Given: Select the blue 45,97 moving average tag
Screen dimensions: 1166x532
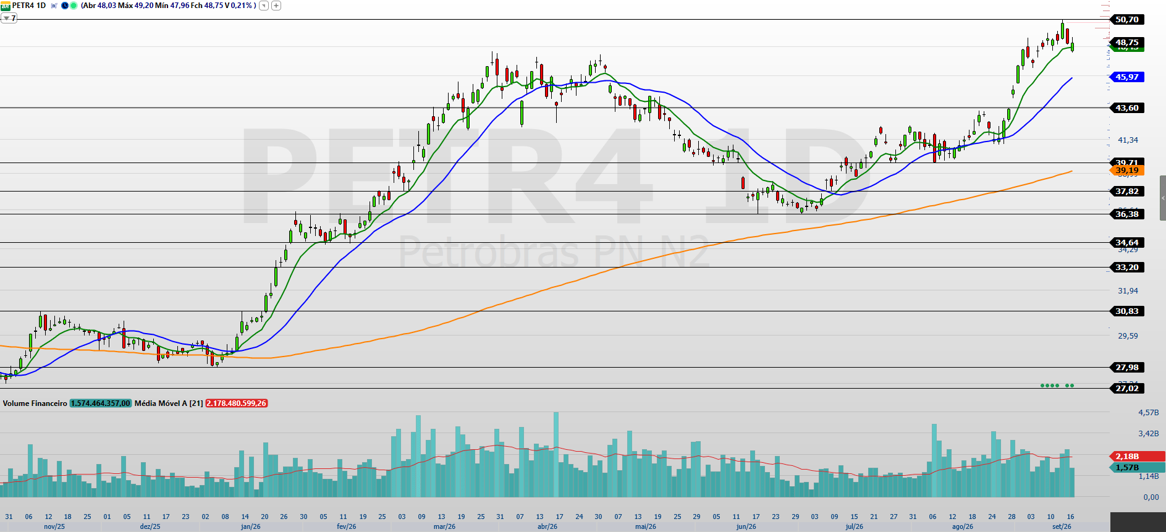Looking at the screenshot, I should pyautogui.click(x=1127, y=77).
